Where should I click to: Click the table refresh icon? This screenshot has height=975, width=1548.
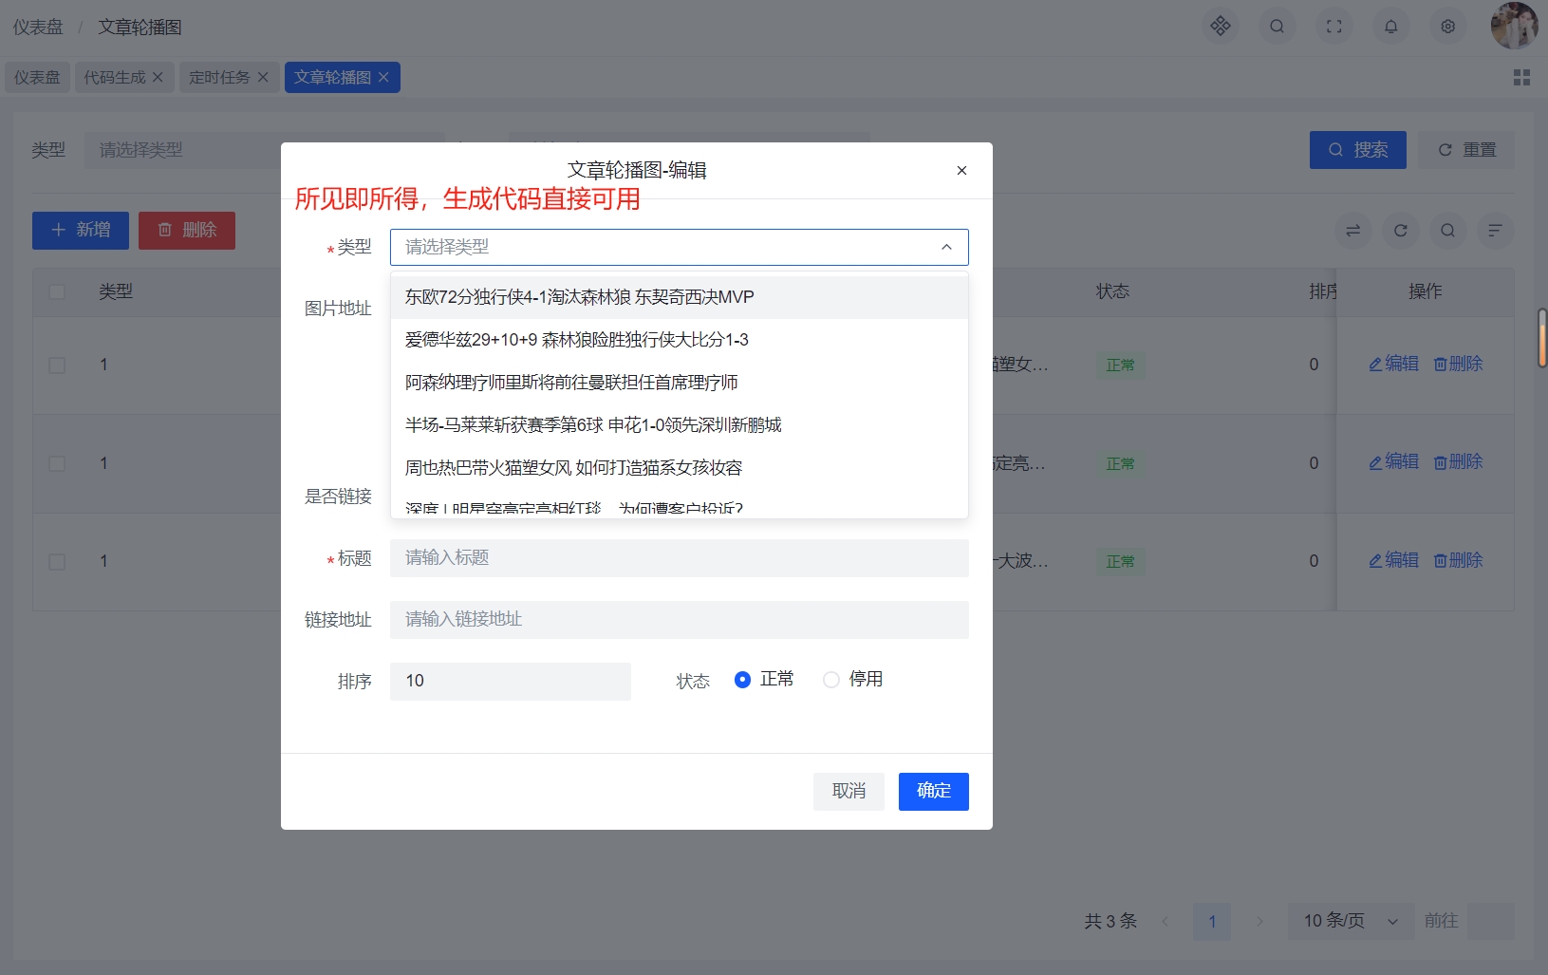(1400, 231)
